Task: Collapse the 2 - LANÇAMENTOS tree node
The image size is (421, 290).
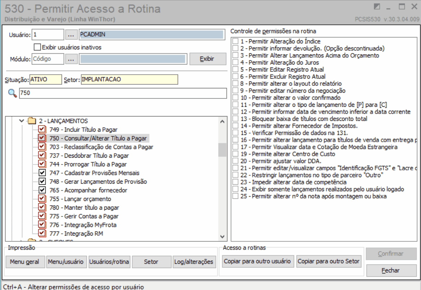Action: coord(22,121)
